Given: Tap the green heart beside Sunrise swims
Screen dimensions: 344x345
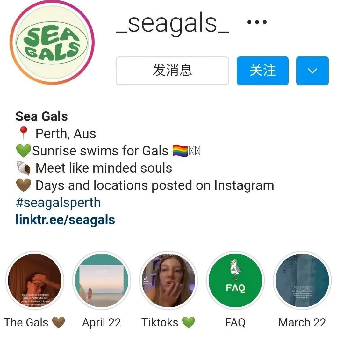Looking at the screenshot, I should pos(24,151).
